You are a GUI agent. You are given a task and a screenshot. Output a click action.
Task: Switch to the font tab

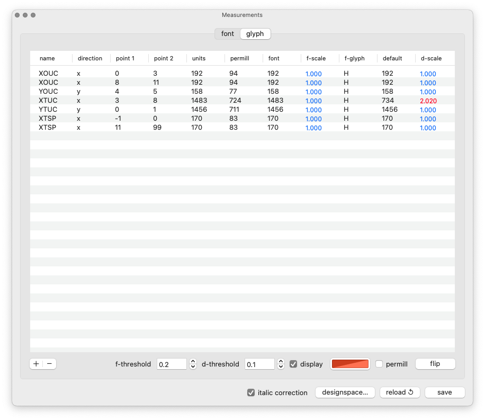(x=228, y=34)
